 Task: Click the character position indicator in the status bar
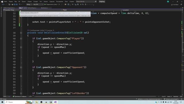coord(169,96)
